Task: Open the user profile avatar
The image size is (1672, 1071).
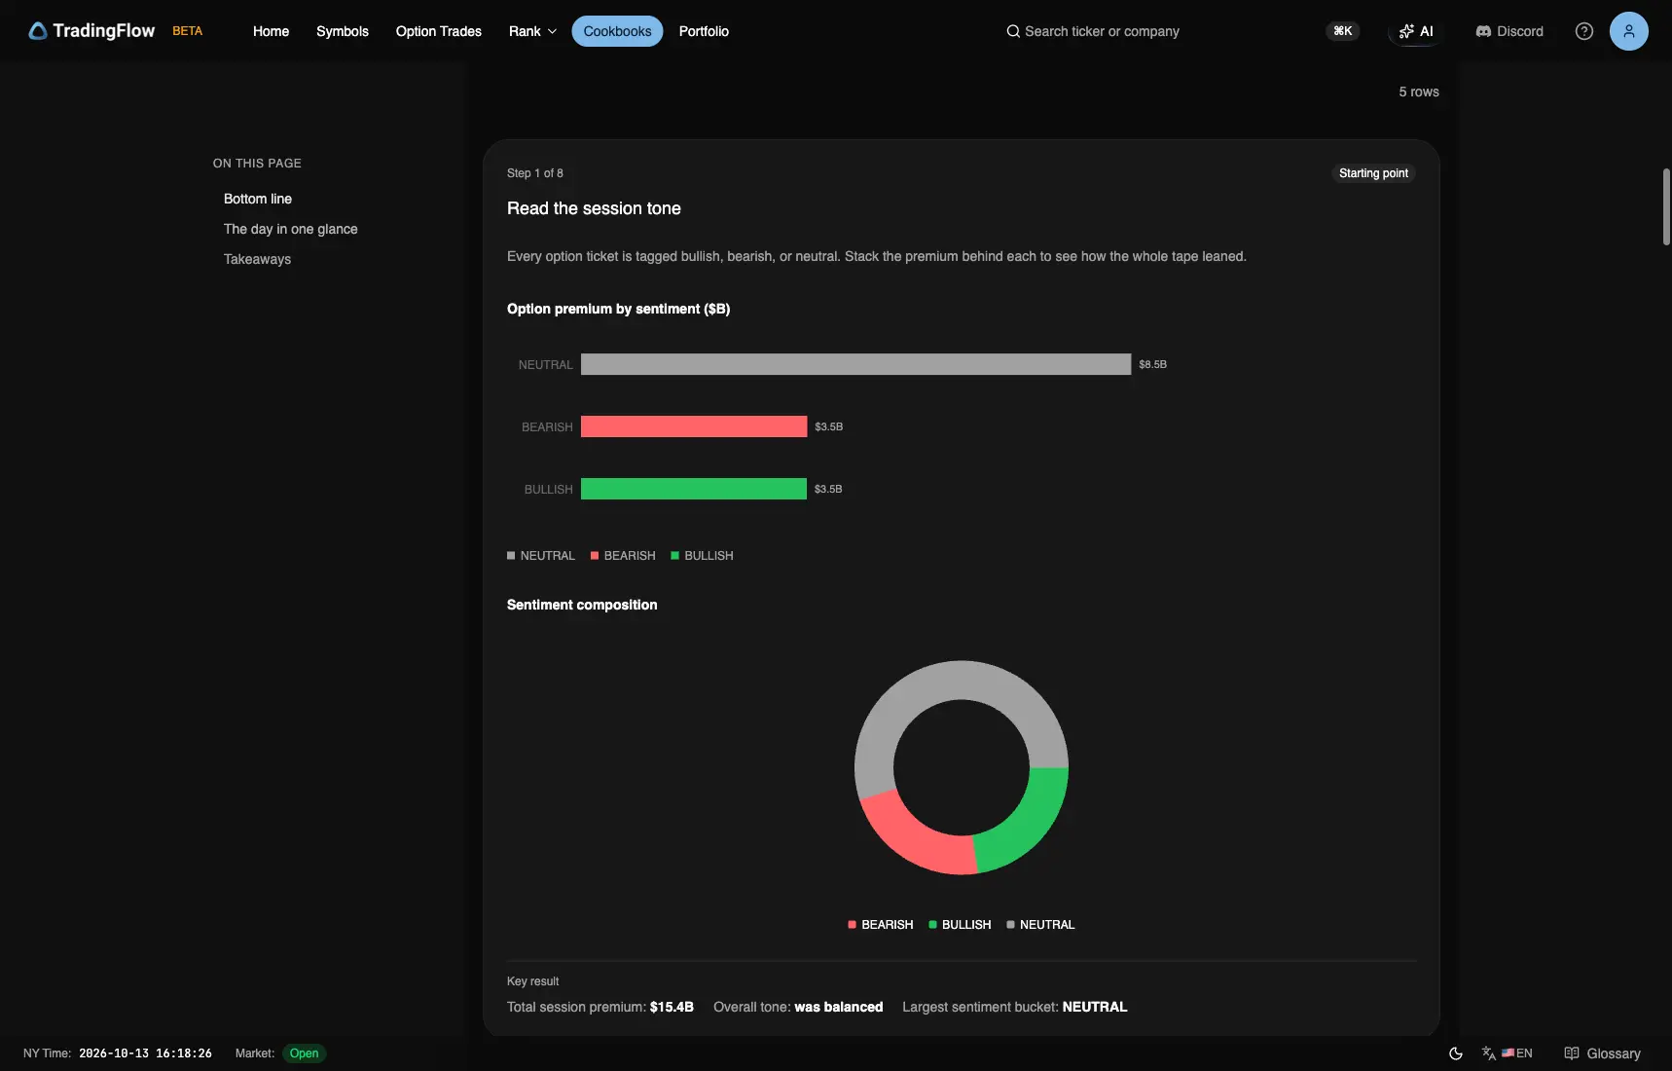Action: (x=1629, y=31)
